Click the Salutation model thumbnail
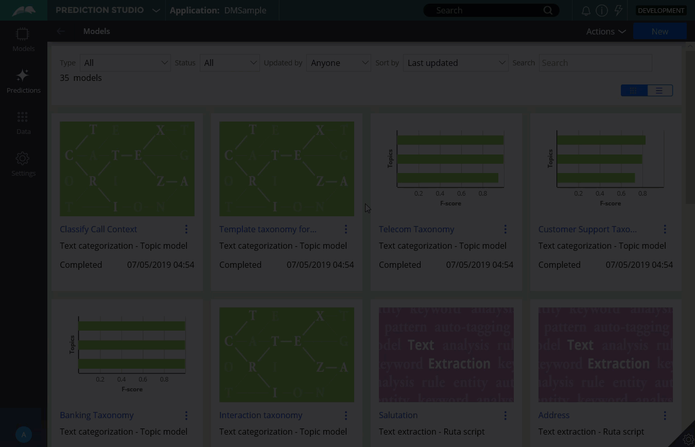695x447 pixels. click(x=446, y=354)
